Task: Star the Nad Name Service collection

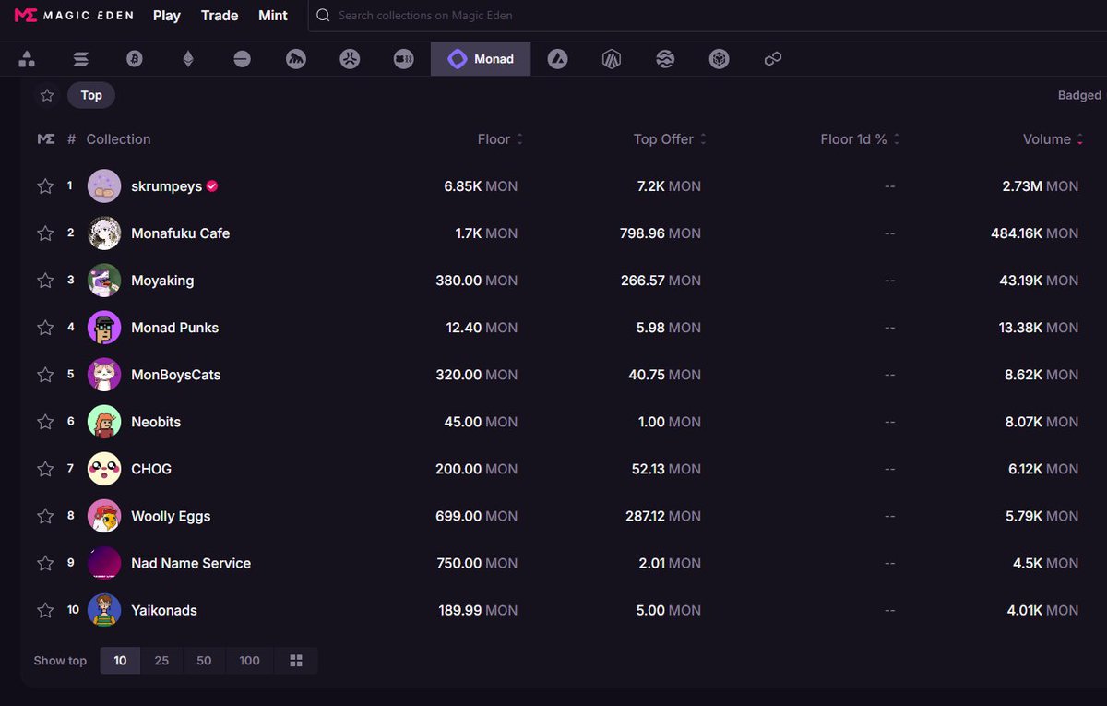Action: coord(45,563)
